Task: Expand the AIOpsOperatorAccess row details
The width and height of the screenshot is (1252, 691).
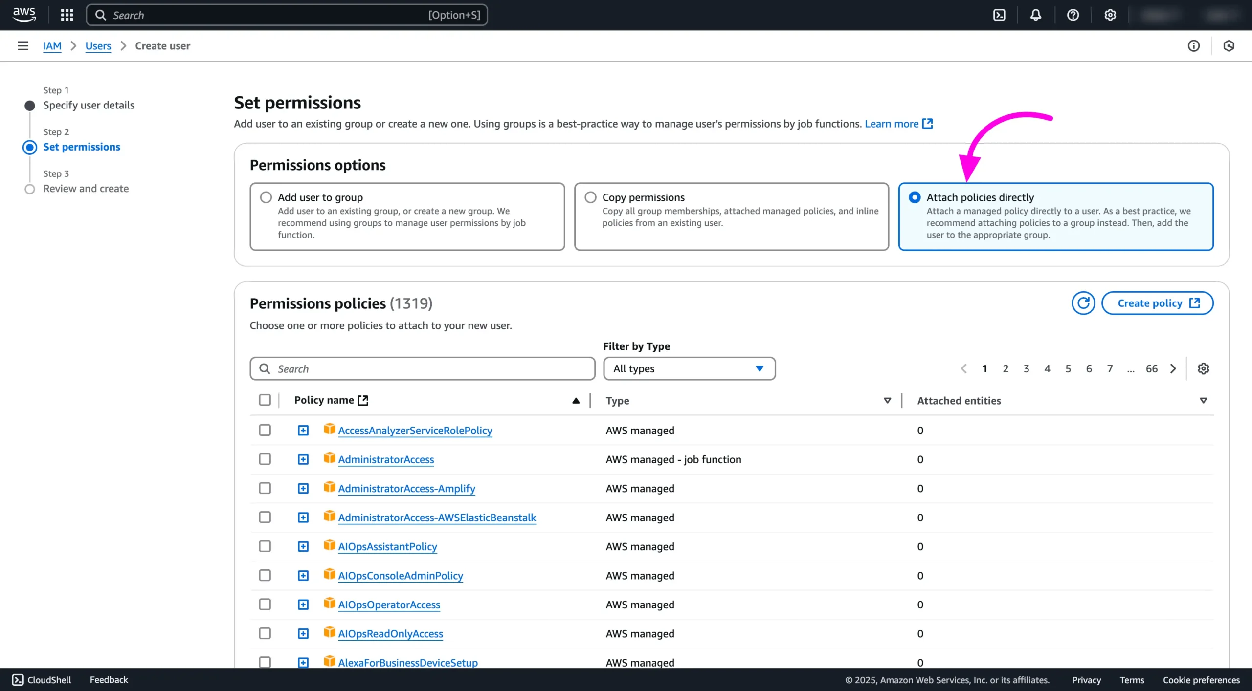Action: (303, 605)
